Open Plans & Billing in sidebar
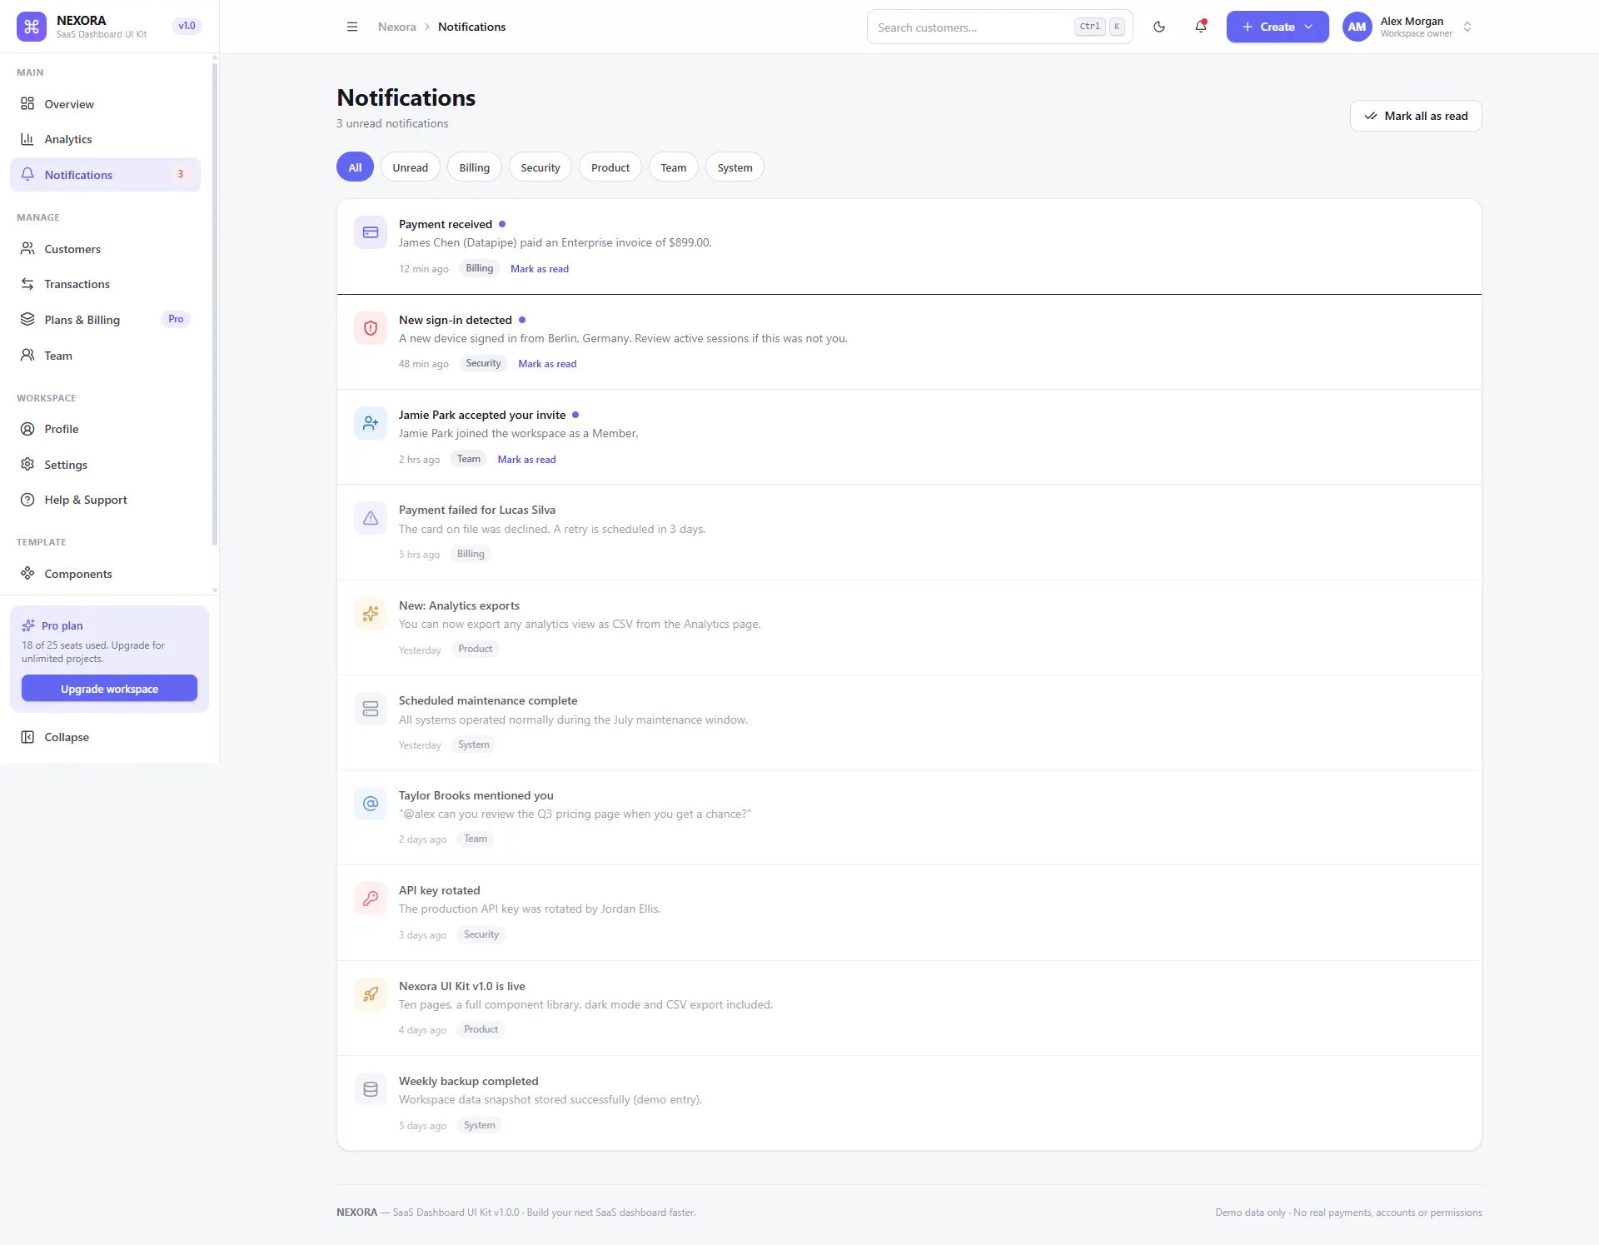 point(105,320)
